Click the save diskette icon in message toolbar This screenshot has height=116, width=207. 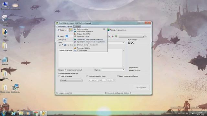tap(65, 45)
